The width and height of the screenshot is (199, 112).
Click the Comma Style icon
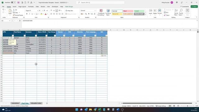[89, 14]
